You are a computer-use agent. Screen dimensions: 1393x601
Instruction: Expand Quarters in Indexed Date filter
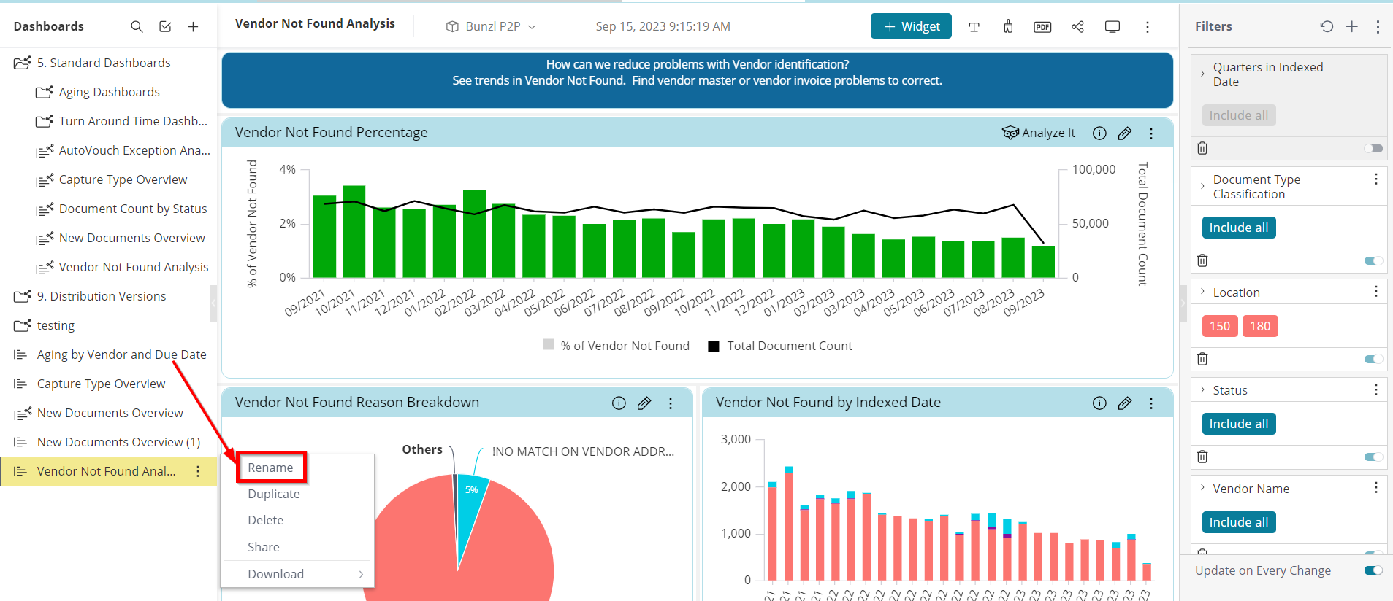tap(1202, 73)
